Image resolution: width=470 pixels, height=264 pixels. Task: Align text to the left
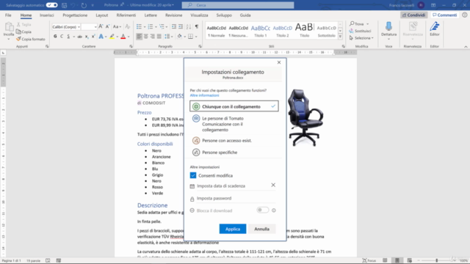point(139,36)
